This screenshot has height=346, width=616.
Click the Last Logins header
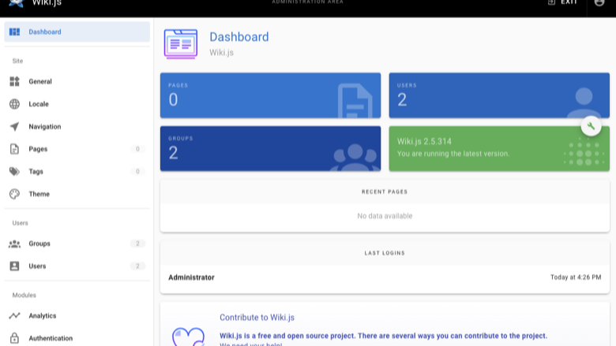(x=385, y=253)
